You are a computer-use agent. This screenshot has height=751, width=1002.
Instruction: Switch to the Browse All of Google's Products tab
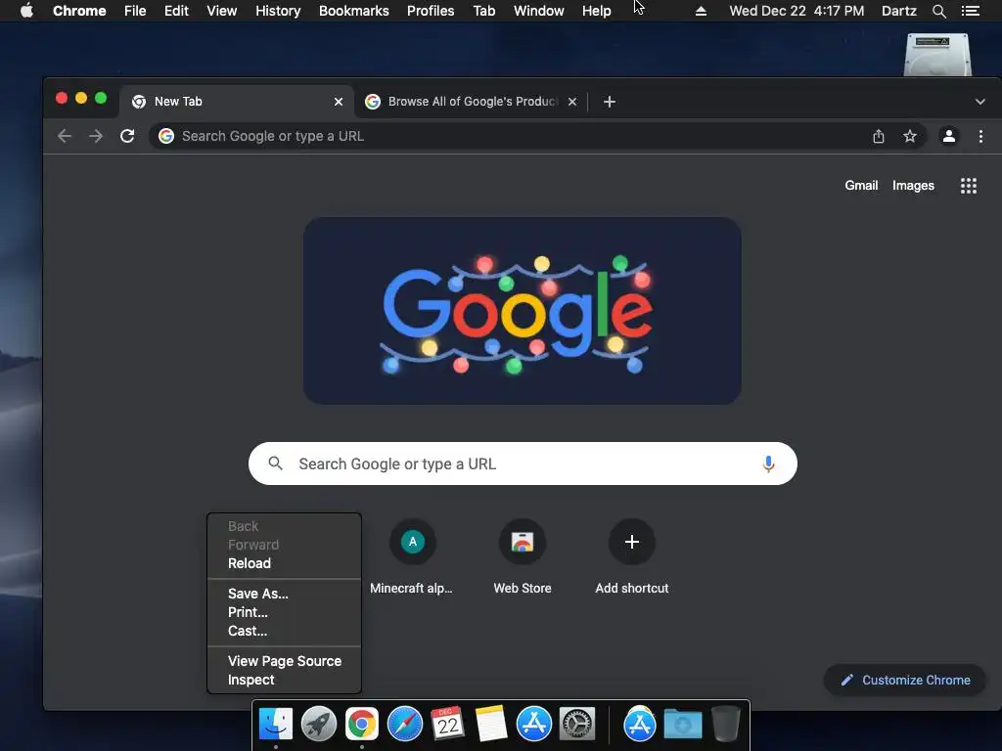(472, 102)
